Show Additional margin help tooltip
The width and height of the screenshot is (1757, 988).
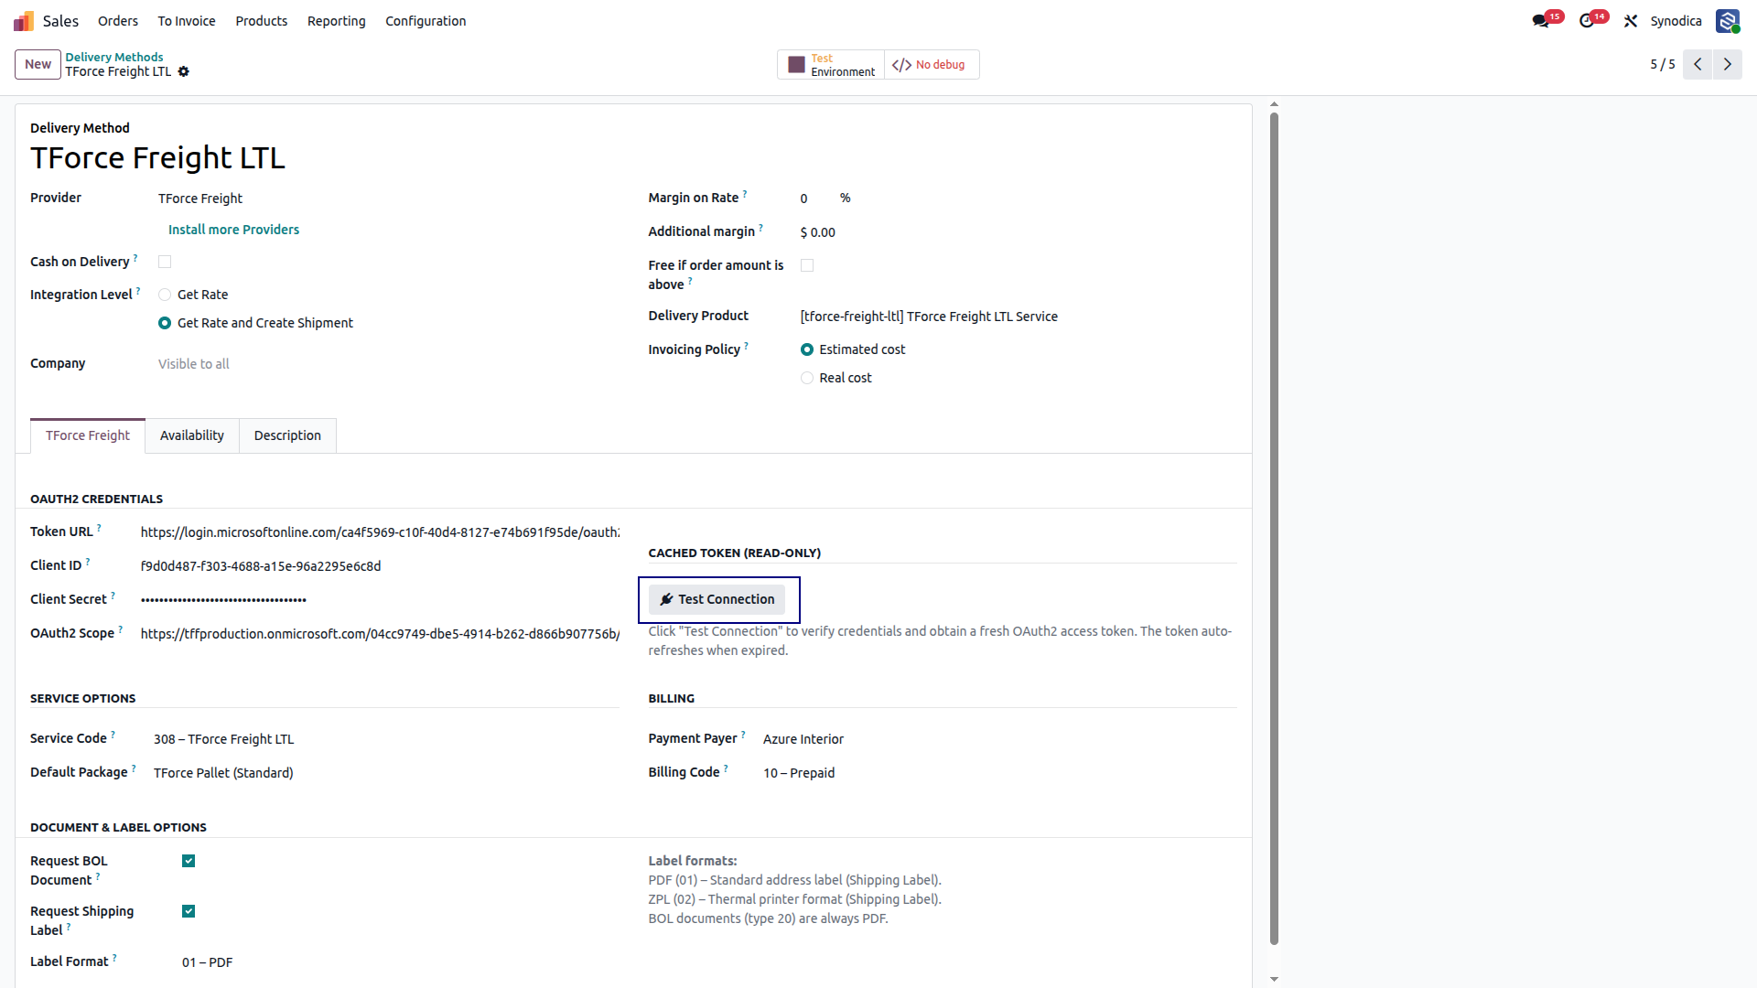[x=761, y=227]
